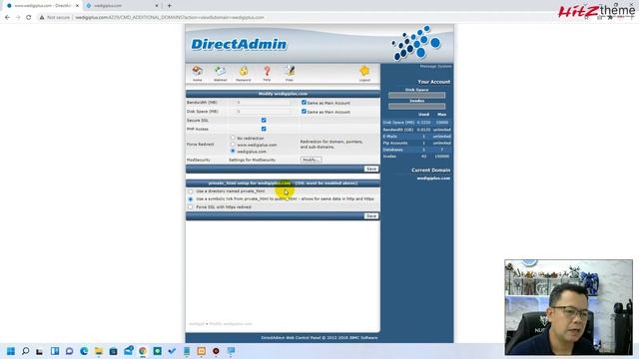
Task: Click the DirectAdmin logo
Action: click(239, 44)
